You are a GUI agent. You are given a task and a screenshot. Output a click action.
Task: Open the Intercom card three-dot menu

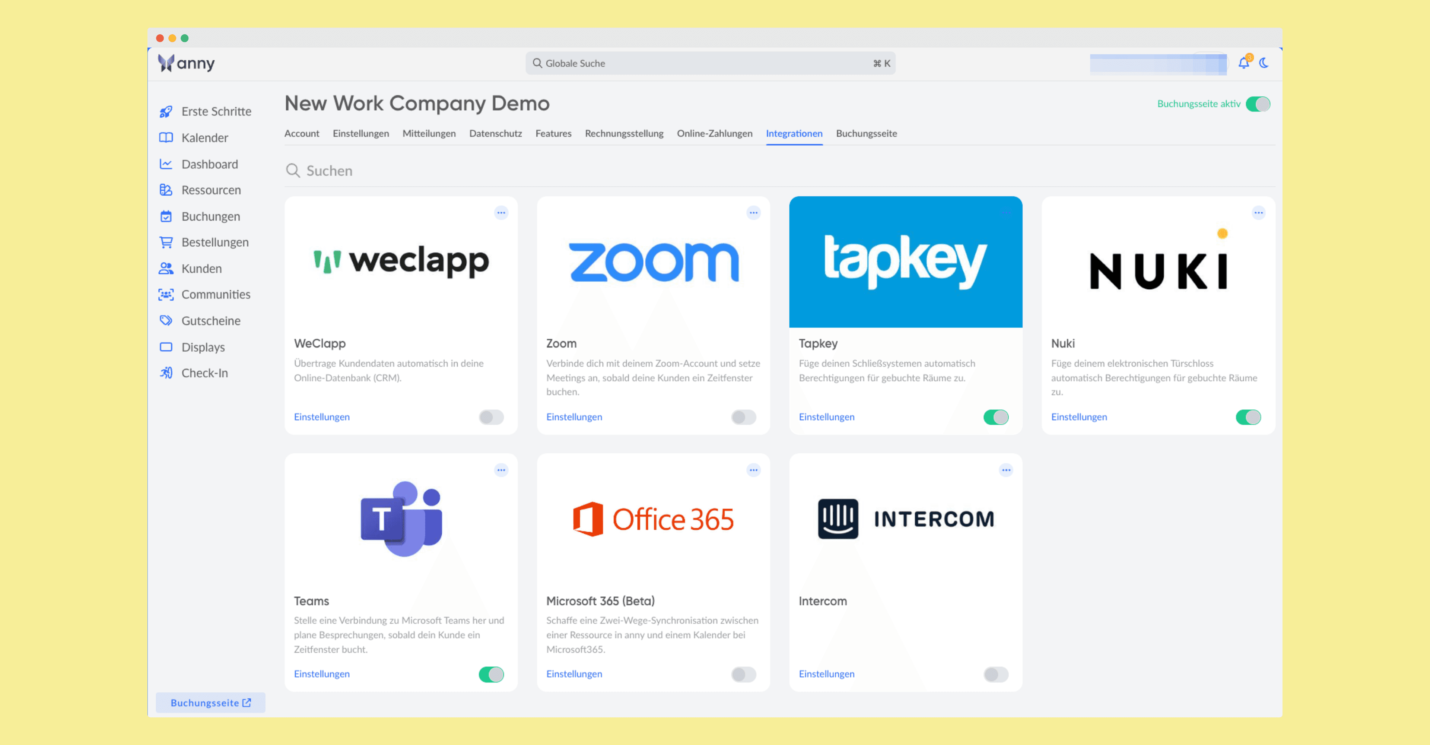(x=1006, y=470)
